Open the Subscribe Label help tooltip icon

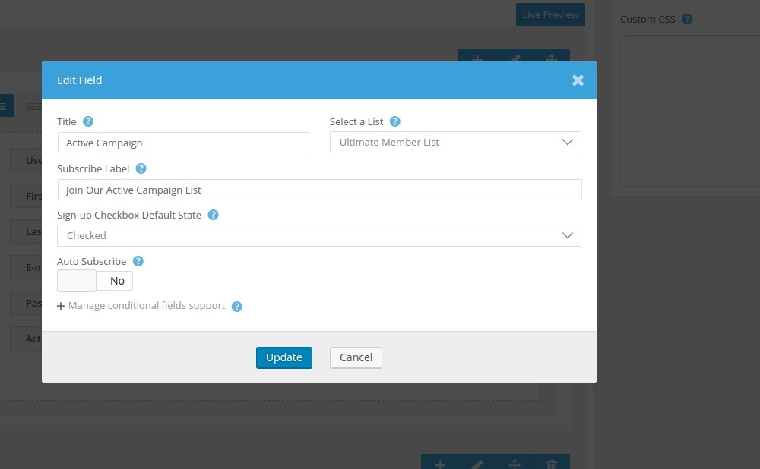141,168
